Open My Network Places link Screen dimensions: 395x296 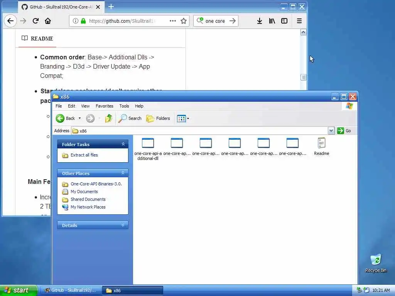coord(88,207)
